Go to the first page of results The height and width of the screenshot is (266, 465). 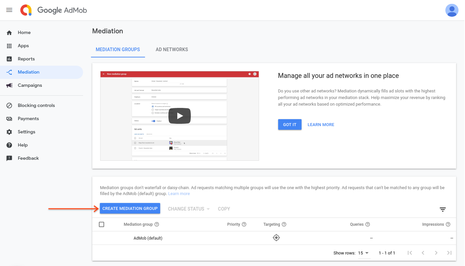410,253
